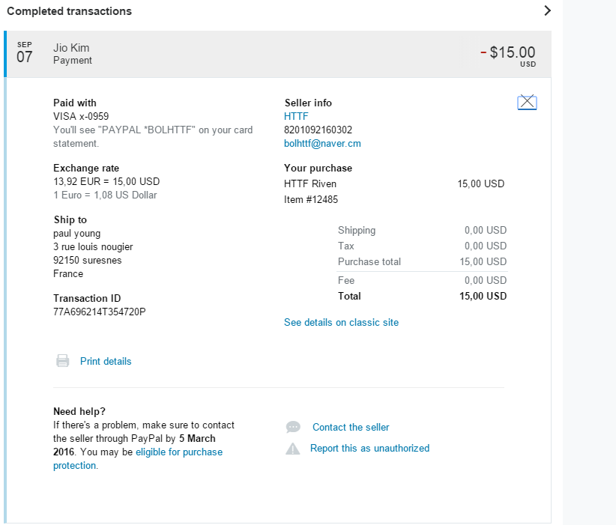This screenshot has height=525, width=616.
Task: Click the Tax 0,00 USD row
Action: click(x=423, y=246)
